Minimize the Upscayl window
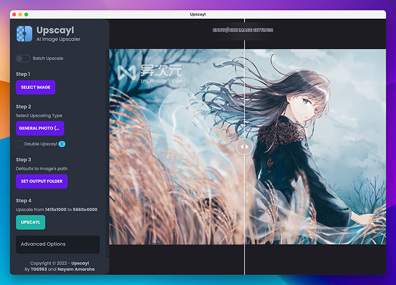The height and width of the screenshot is (285, 396). [x=20, y=15]
